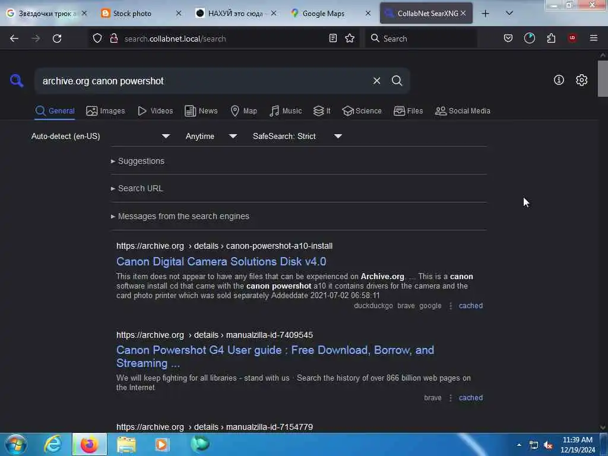Launch Internet Explorer from the taskbar
This screenshot has height=456, width=608.
click(x=52, y=444)
